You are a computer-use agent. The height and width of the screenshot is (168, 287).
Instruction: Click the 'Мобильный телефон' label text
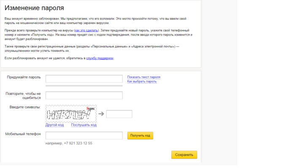(x=23, y=134)
